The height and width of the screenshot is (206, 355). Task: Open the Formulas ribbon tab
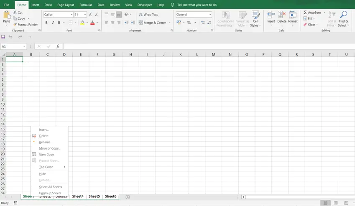tap(86, 5)
